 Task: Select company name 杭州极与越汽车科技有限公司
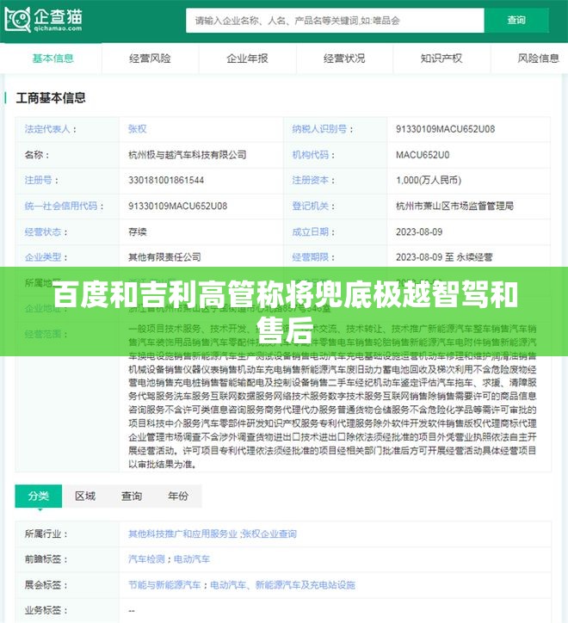(188, 155)
